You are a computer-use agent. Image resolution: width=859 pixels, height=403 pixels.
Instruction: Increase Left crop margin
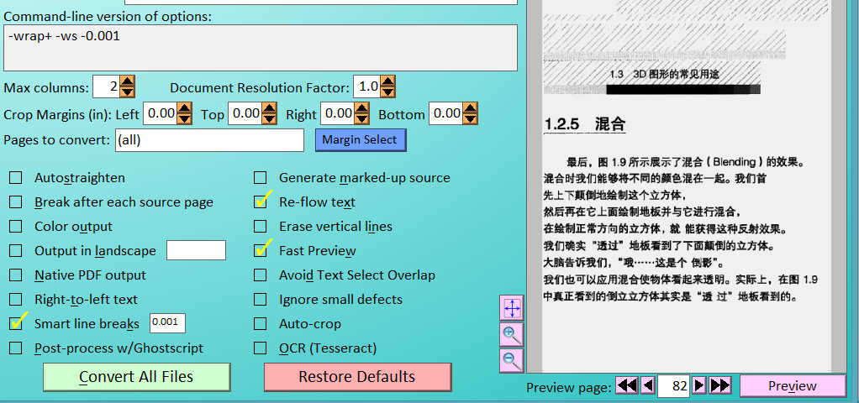(x=185, y=108)
